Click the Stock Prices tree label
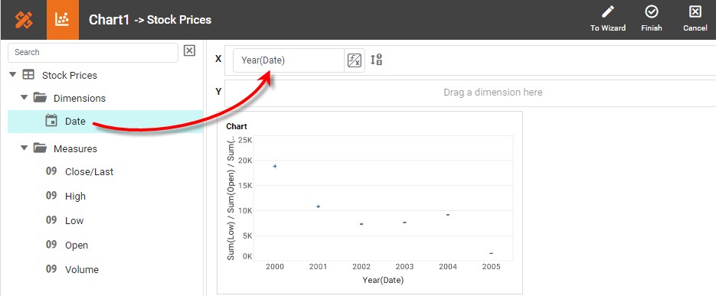Screen dimensions: 716x296 point(70,75)
